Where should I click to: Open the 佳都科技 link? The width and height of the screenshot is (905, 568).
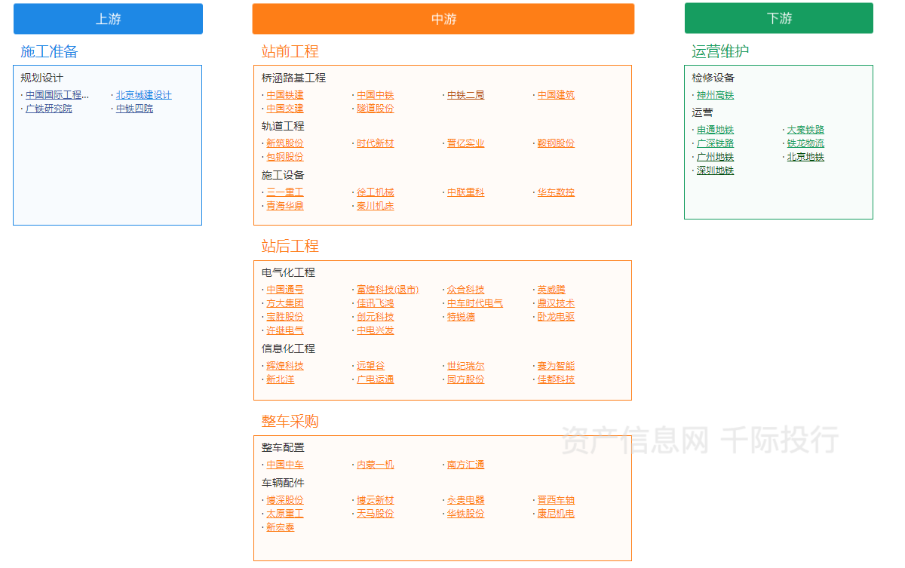(x=557, y=379)
